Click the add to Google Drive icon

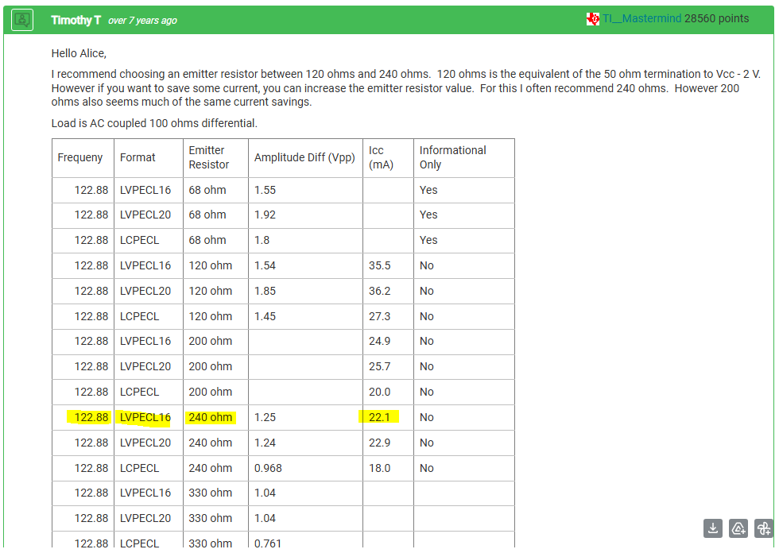point(738,528)
